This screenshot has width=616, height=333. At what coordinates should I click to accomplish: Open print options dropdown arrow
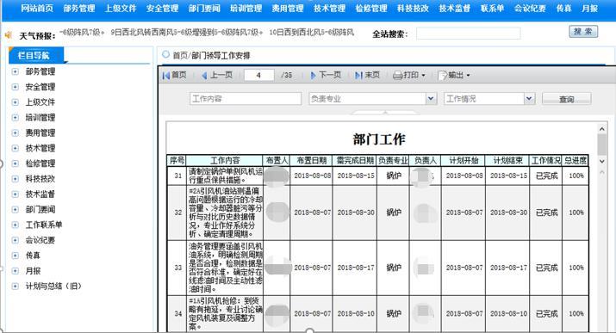coord(423,76)
